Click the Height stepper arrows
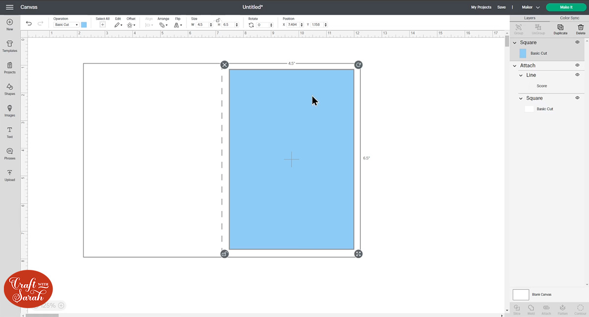Viewport: 589px width, 317px height. (237, 25)
